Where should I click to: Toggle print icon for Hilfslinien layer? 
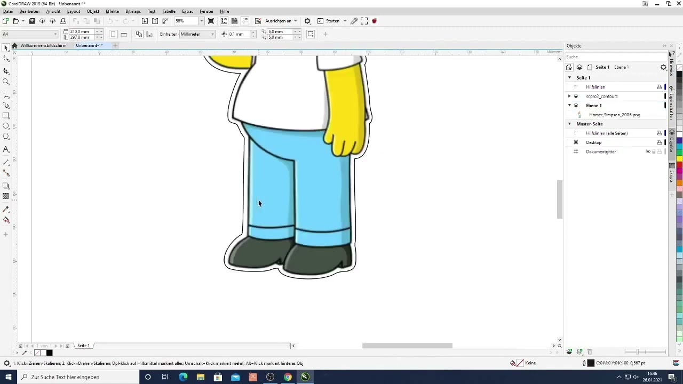point(660,87)
